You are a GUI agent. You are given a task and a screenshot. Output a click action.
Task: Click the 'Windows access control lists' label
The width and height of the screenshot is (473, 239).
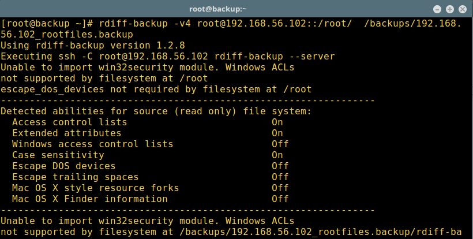pyautogui.click(x=92, y=144)
